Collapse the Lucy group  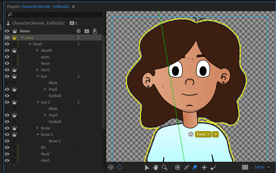[x=22, y=37]
